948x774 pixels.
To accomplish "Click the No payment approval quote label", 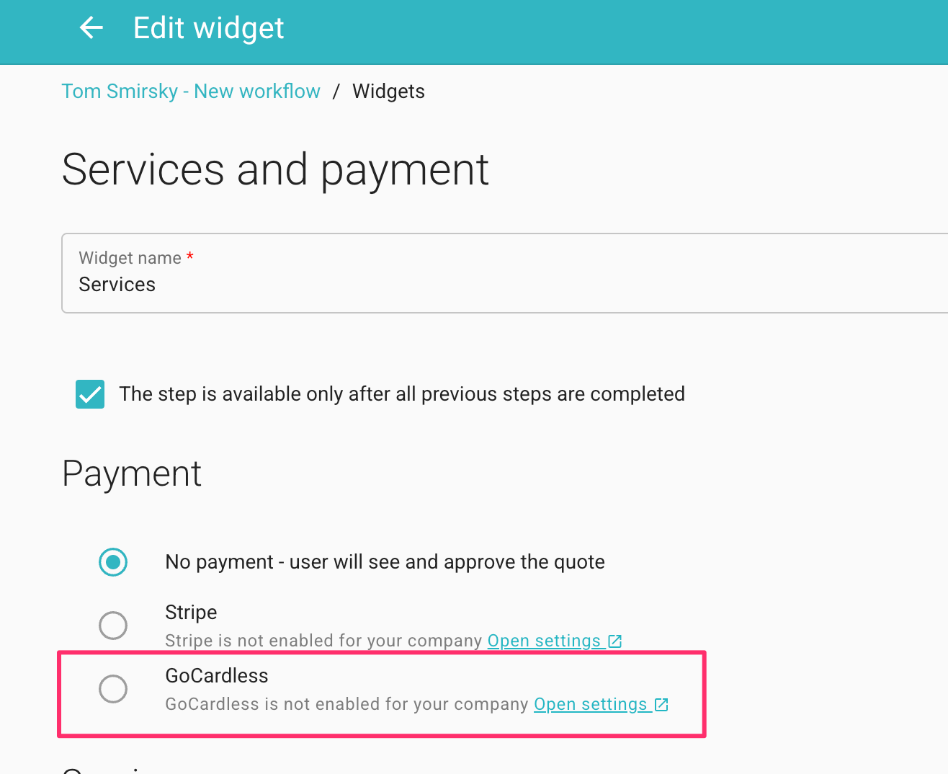I will 385,562.
